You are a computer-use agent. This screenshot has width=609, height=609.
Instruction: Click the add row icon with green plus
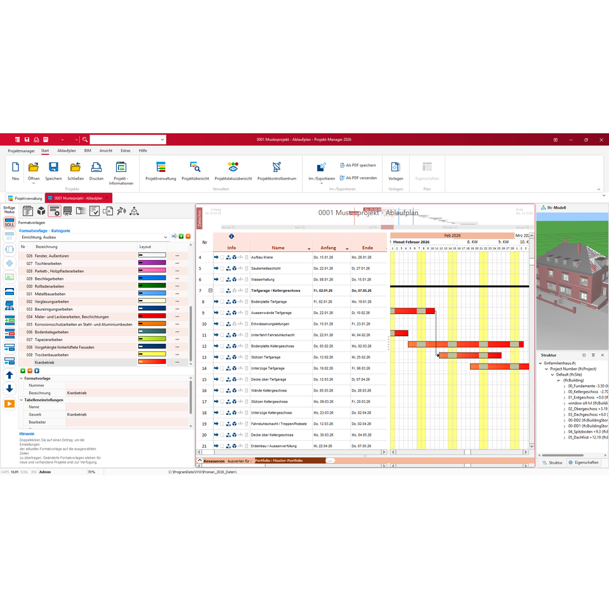[x=10, y=320]
